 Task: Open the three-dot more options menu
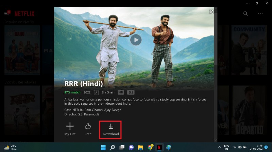click(x=260, y=14)
